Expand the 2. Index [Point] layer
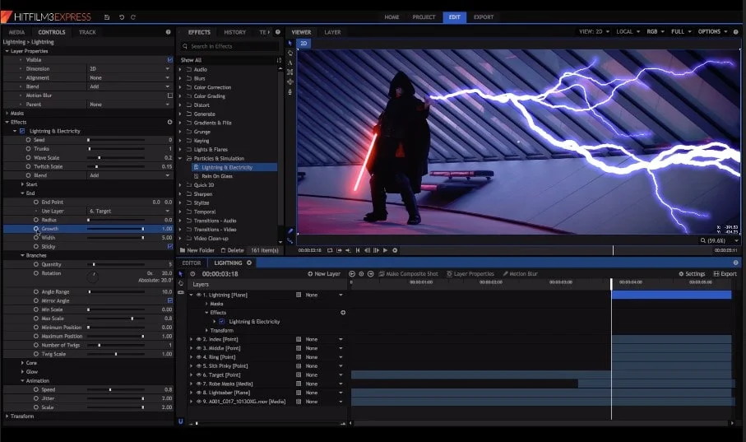Image resolution: width=746 pixels, height=442 pixels. [x=192, y=339]
